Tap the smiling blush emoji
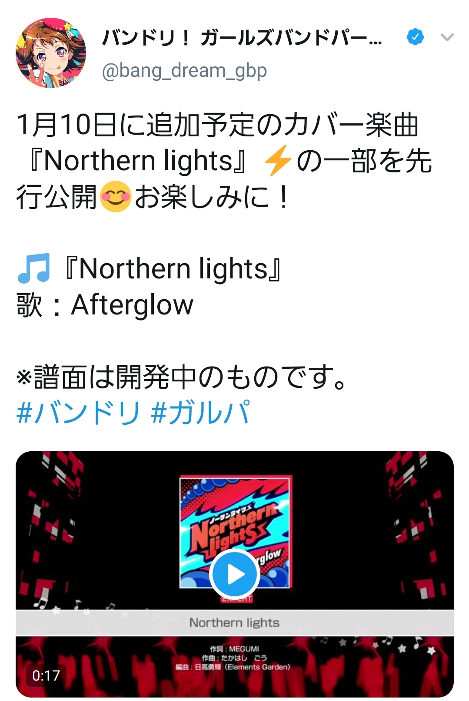Image resolution: width=469 pixels, height=701 pixels. 115,197
